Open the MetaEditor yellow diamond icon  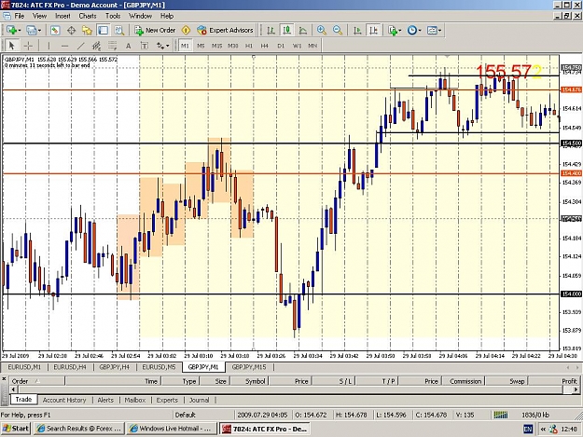(186, 31)
